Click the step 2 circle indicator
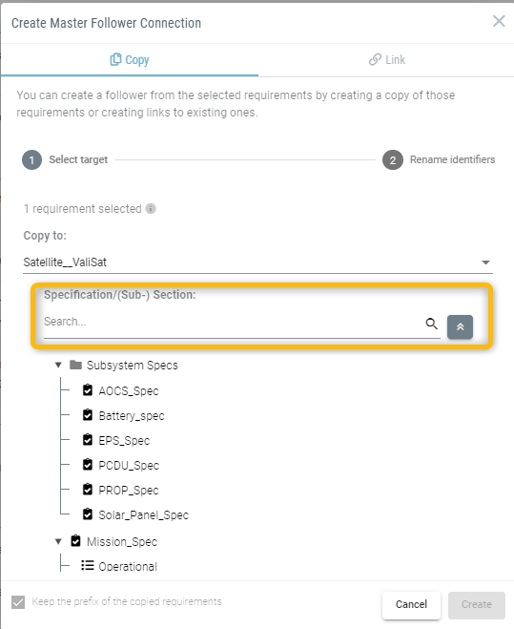 point(393,160)
